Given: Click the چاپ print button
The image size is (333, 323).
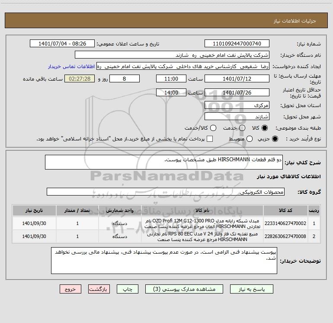Looking at the screenshot, I should click(x=128, y=289).
